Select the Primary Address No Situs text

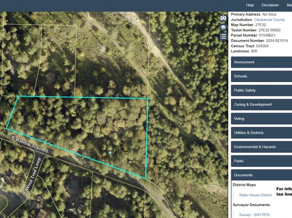[254, 14]
